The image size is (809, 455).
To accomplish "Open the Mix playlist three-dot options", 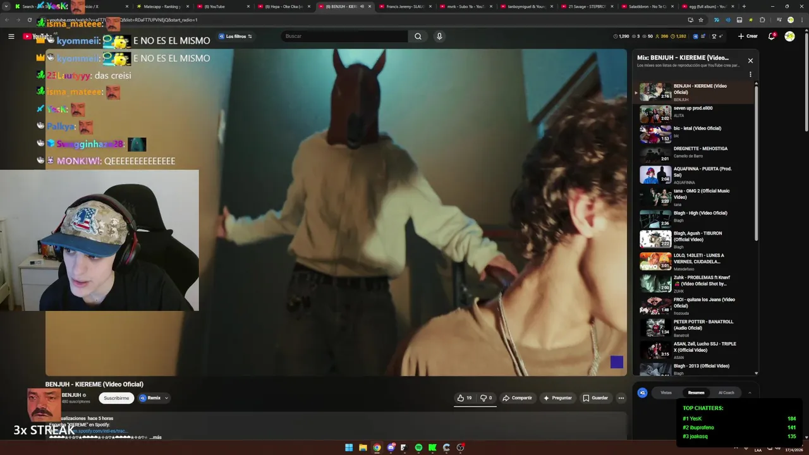I will pos(750,74).
